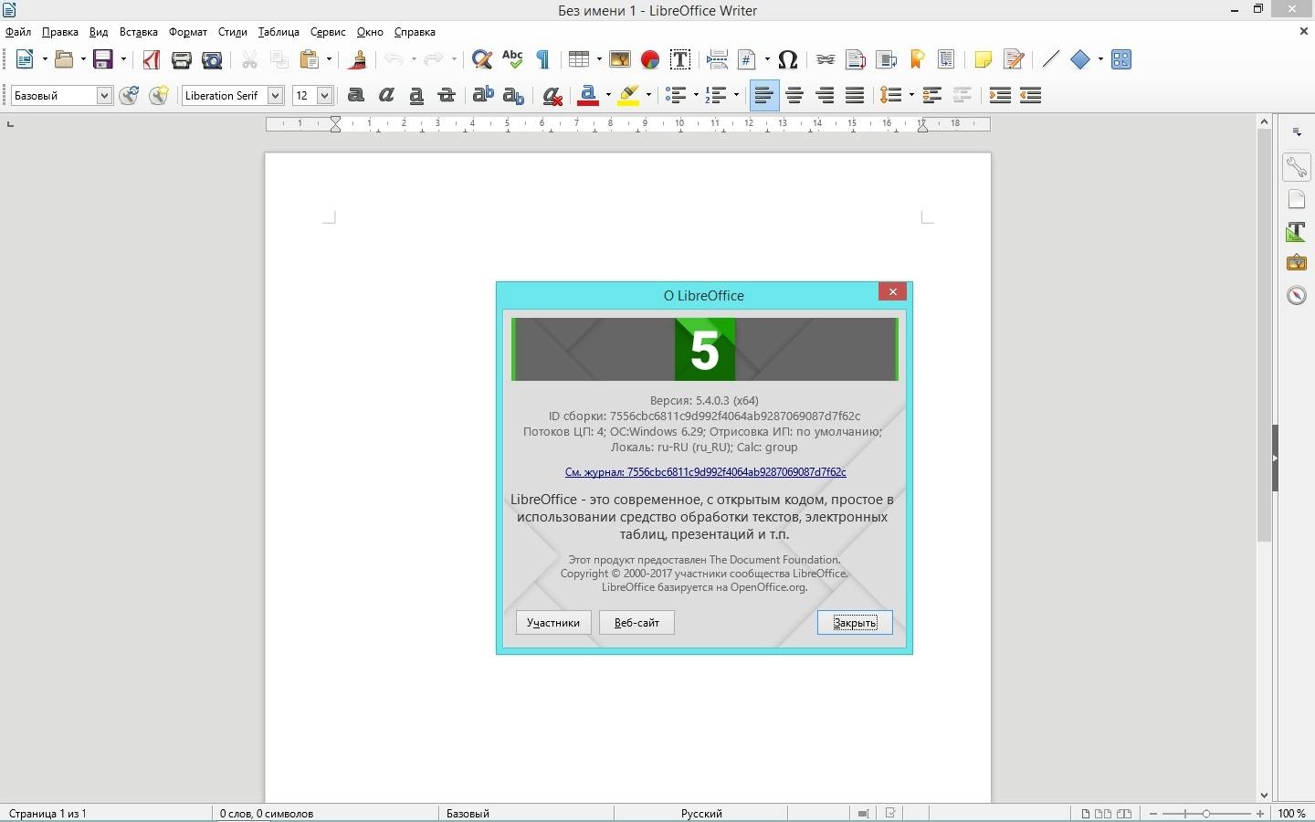Toggle Subscript formatting
The width and height of the screenshot is (1315, 822).
coord(513,95)
